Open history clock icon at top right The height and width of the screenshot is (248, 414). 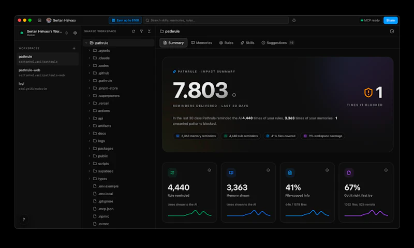(x=392, y=31)
